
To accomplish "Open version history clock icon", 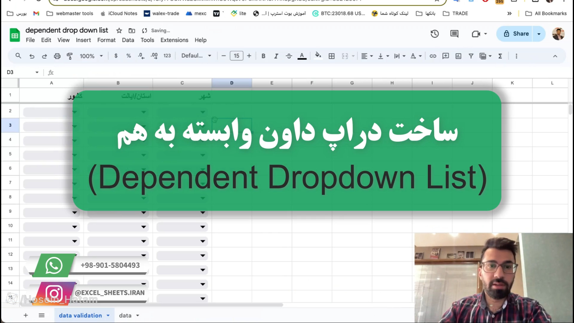I will click(x=435, y=34).
